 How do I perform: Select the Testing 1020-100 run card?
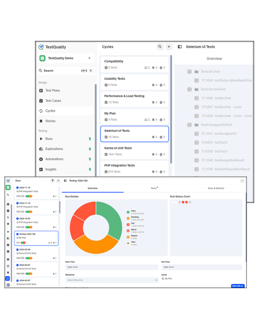click(36, 238)
